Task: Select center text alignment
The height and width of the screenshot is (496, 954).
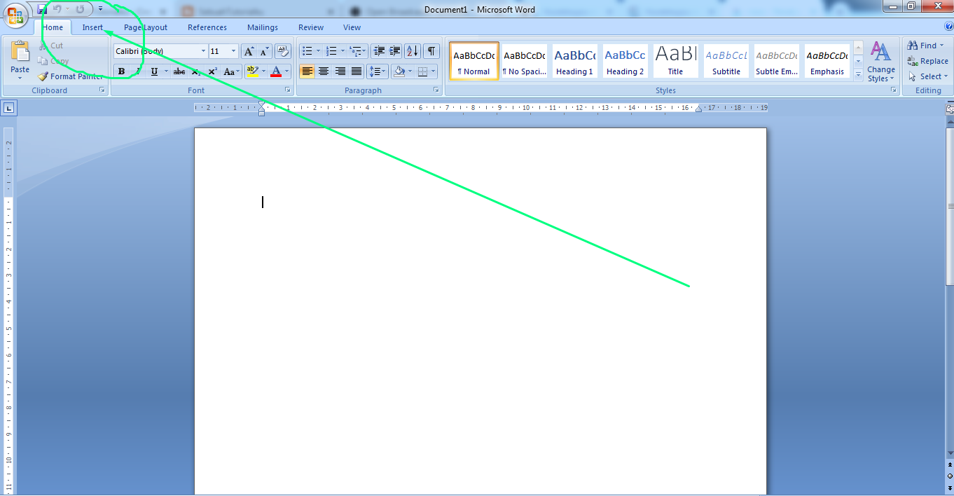Action: pyautogui.click(x=323, y=71)
